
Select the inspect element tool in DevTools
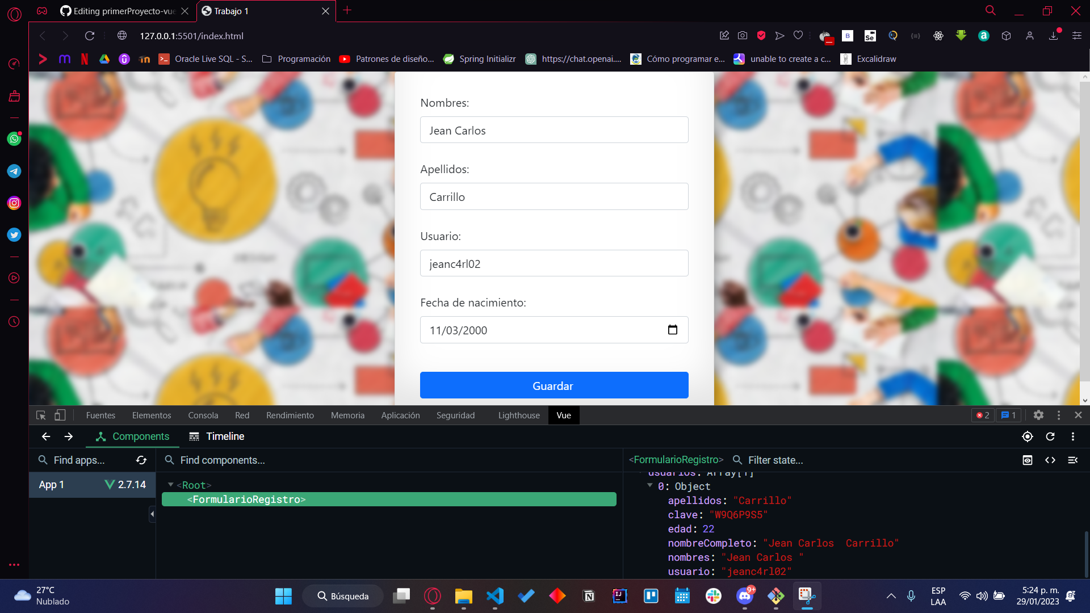tap(40, 415)
